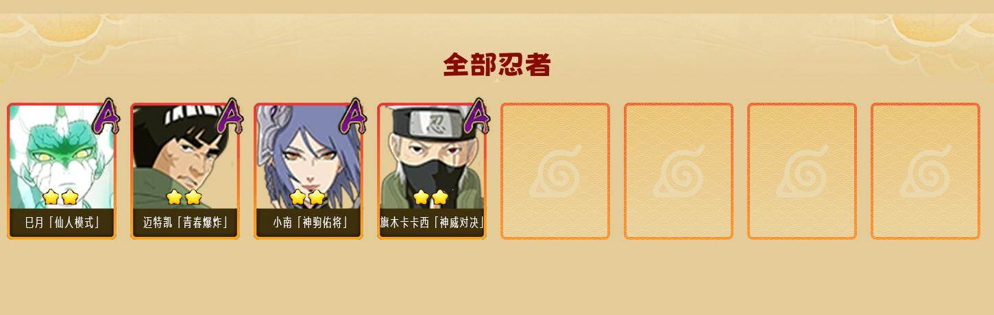The height and width of the screenshot is (315, 994).
Task: Click the last empty leaf-emblem ninja slot
Action: pyautogui.click(x=925, y=171)
